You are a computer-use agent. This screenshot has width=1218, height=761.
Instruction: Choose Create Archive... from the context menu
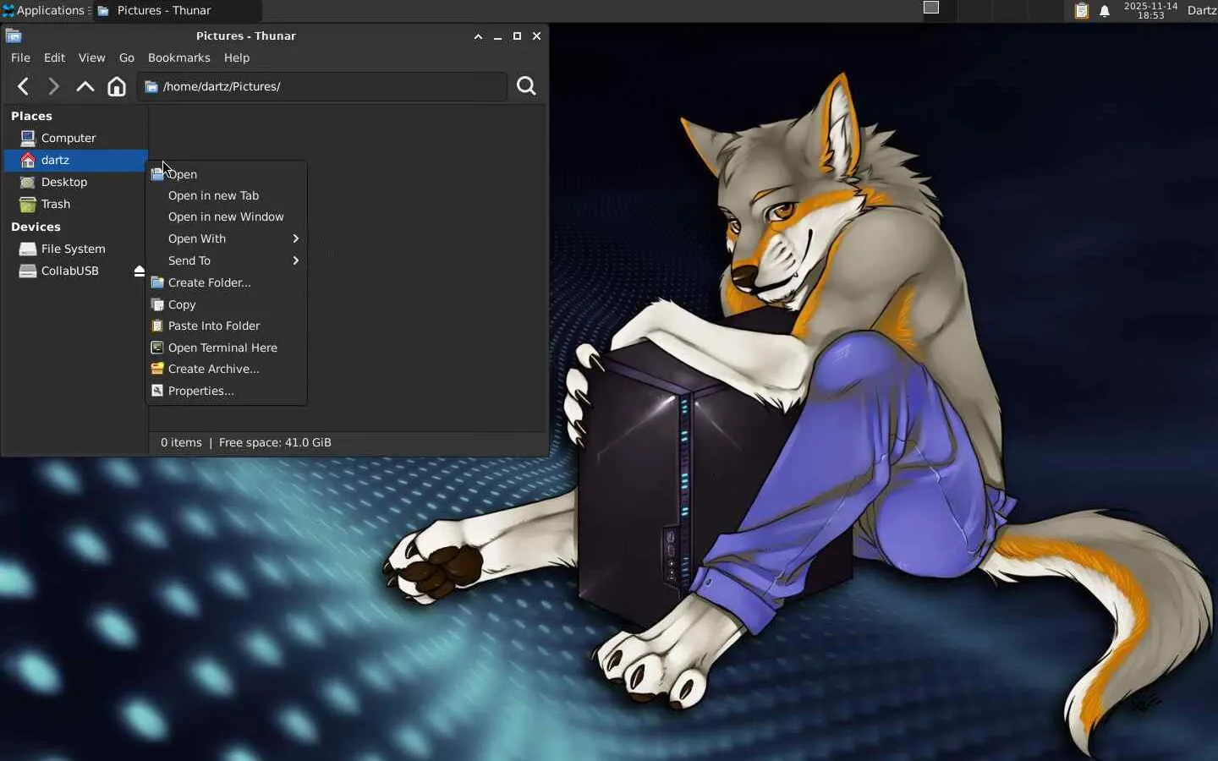click(x=226, y=369)
